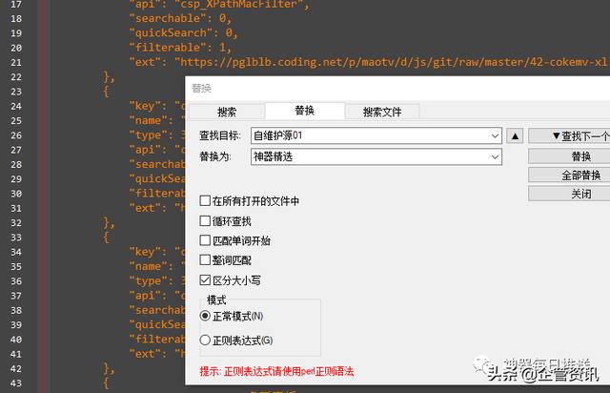This screenshot has width=610, height=393.
Task: Close the dialog with 关闭 button
Action: pos(569,194)
